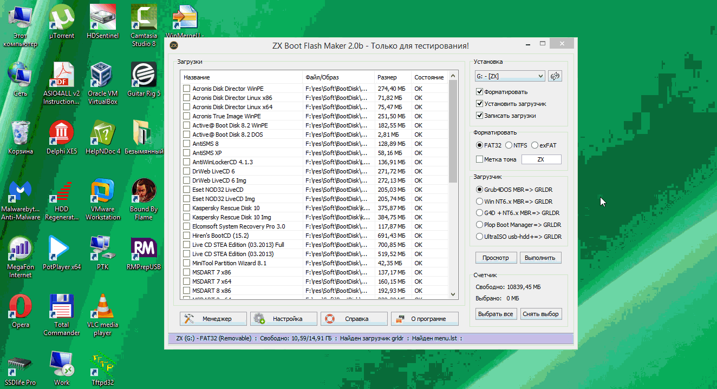Select the RMPrepUSB desktop shortcut
Screen dimensions: 717x389
point(144,253)
